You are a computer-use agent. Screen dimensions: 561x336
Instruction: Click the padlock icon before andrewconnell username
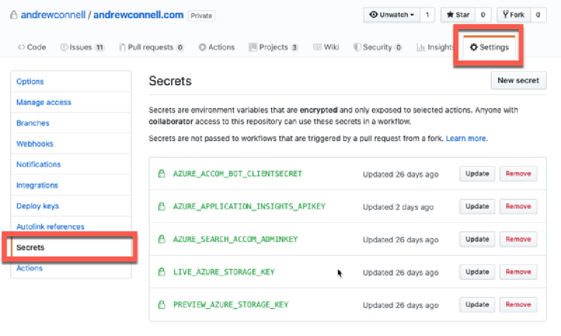tap(14, 15)
